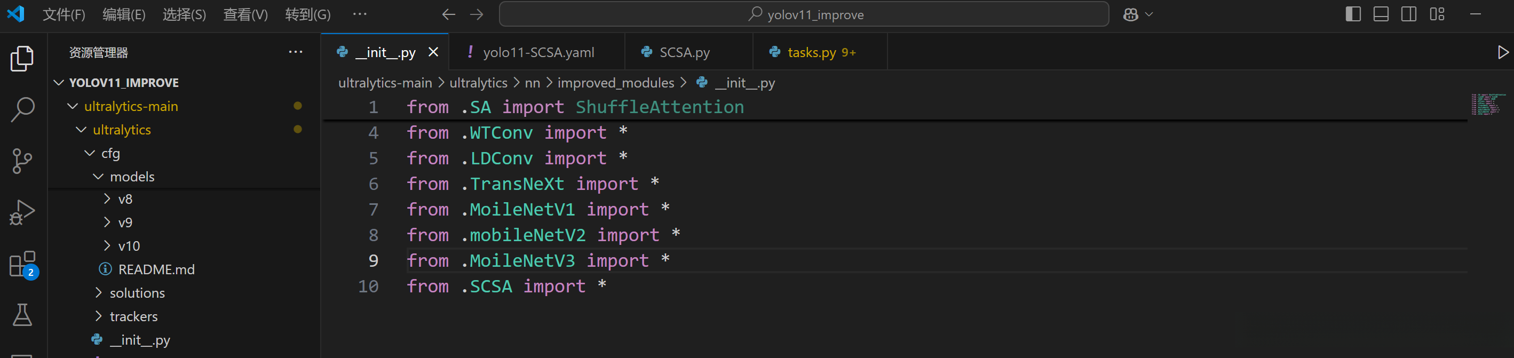Image resolution: width=1514 pixels, height=358 pixels.
Task: Open the Copilot chat icon in title bar
Action: coord(1130,15)
